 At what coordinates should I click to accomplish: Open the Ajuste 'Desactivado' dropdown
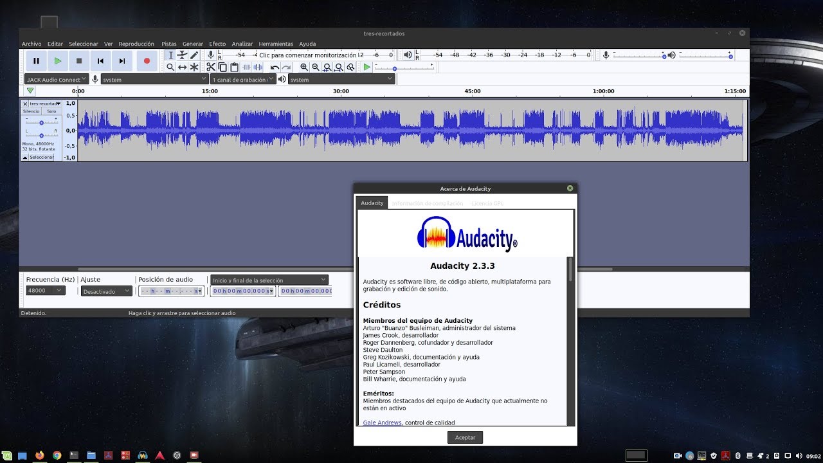(107, 291)
